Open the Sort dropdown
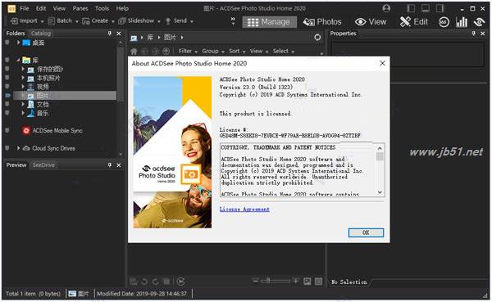Image resolution: width=492 pixels, height=302 pixels. [237, 51]
